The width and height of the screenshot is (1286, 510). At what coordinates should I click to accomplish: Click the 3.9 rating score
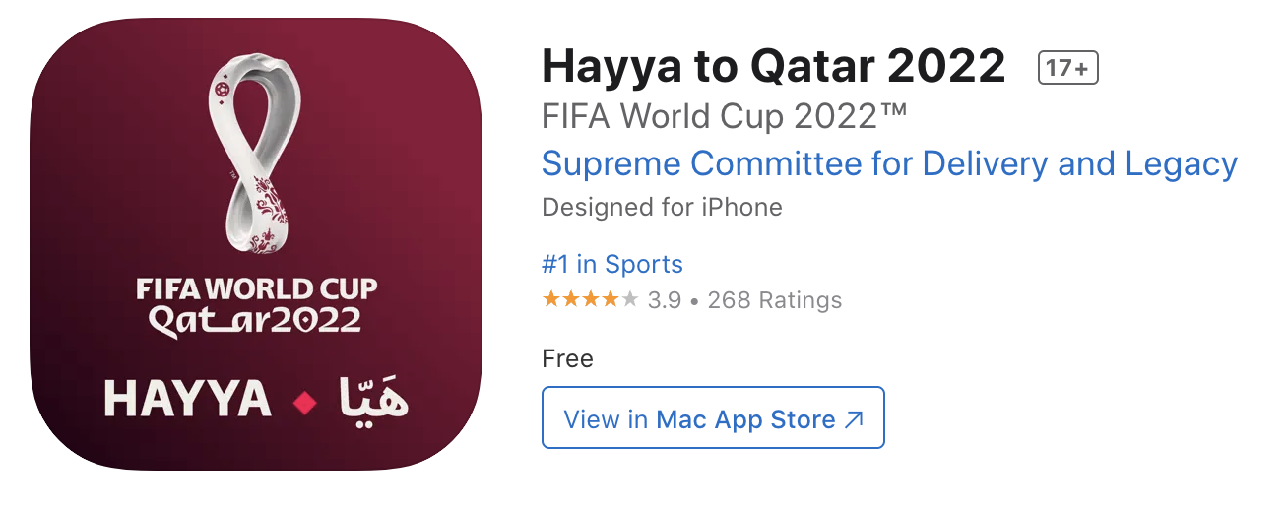pos(665,300)
